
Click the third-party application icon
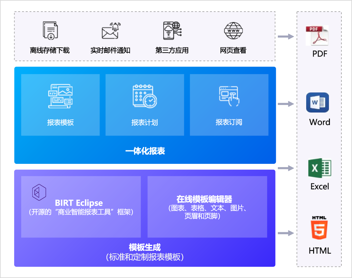(172, 31)
